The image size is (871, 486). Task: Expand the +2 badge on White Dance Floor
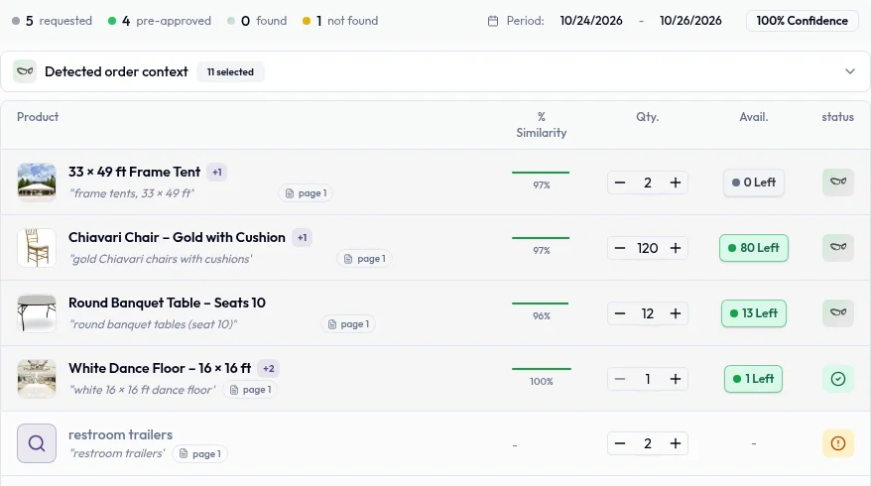click(268, 369)
